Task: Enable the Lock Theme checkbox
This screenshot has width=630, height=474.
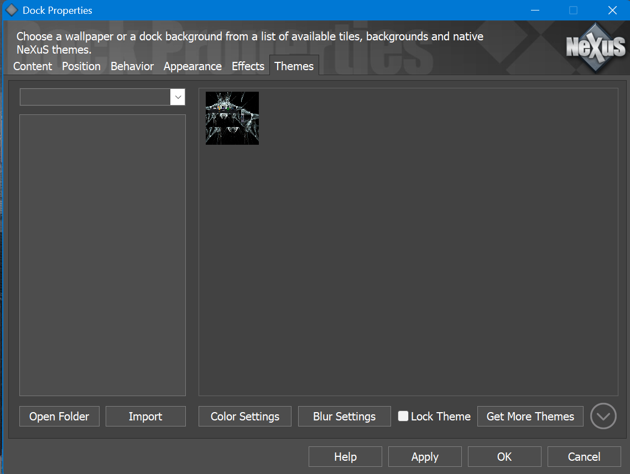Action: tap(403, 417)
